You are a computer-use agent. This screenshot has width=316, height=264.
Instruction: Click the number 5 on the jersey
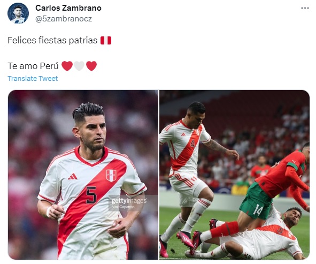(91, 195)
